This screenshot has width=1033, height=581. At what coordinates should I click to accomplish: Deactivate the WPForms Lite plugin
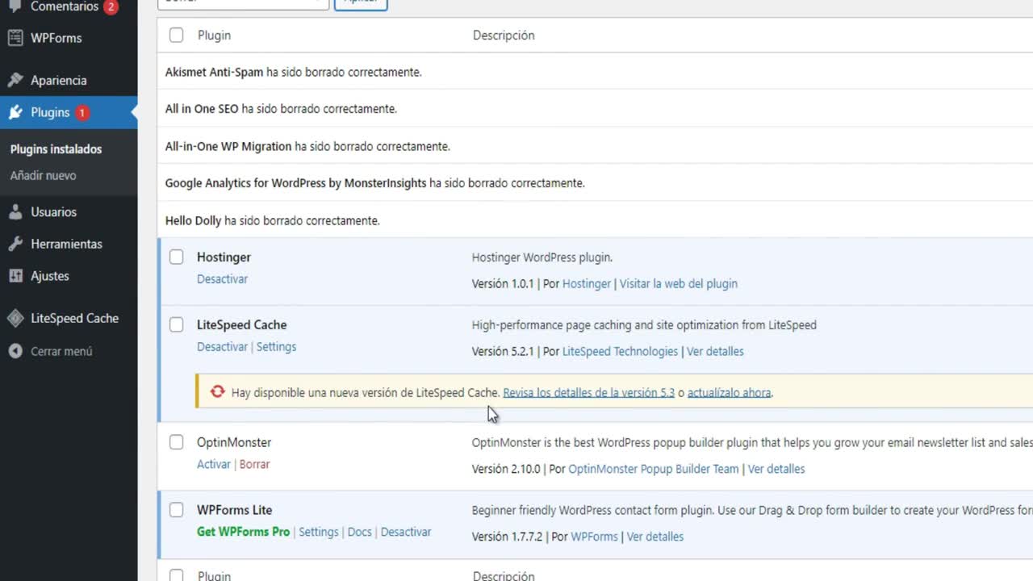[406, 533]
